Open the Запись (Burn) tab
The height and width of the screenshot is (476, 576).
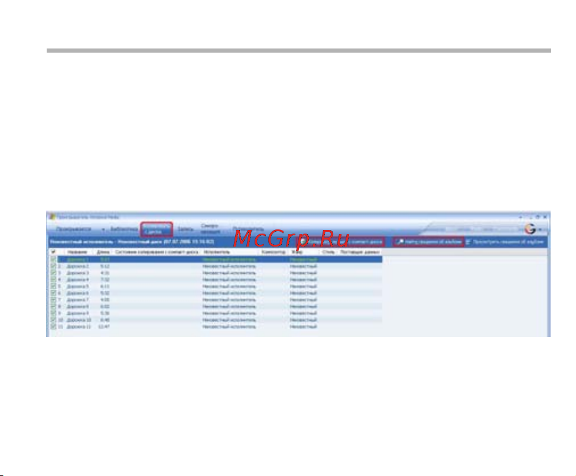[185, 229]
